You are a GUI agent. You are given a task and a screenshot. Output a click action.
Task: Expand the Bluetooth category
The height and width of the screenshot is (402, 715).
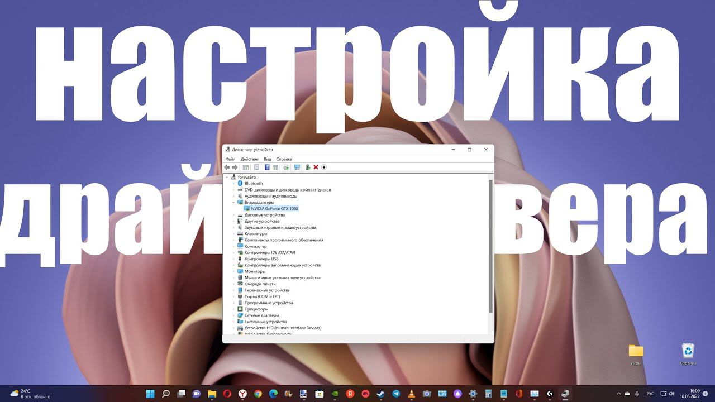(233, 183)
